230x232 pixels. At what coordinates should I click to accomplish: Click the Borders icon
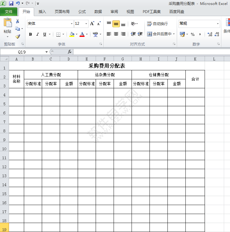click(58, 34)
